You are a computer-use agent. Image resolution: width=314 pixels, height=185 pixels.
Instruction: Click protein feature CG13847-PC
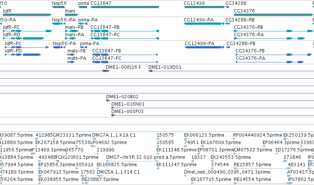click(x=125, y=62)
